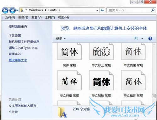Click the 华文琥珀 常规 label
Viewport: 157px width, 120px height.
point(101,95)
